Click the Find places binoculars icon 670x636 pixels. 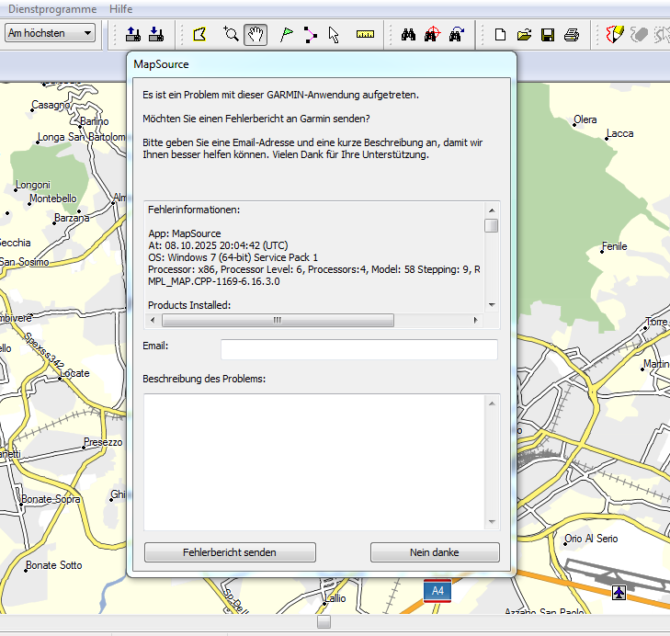[409, 35]
